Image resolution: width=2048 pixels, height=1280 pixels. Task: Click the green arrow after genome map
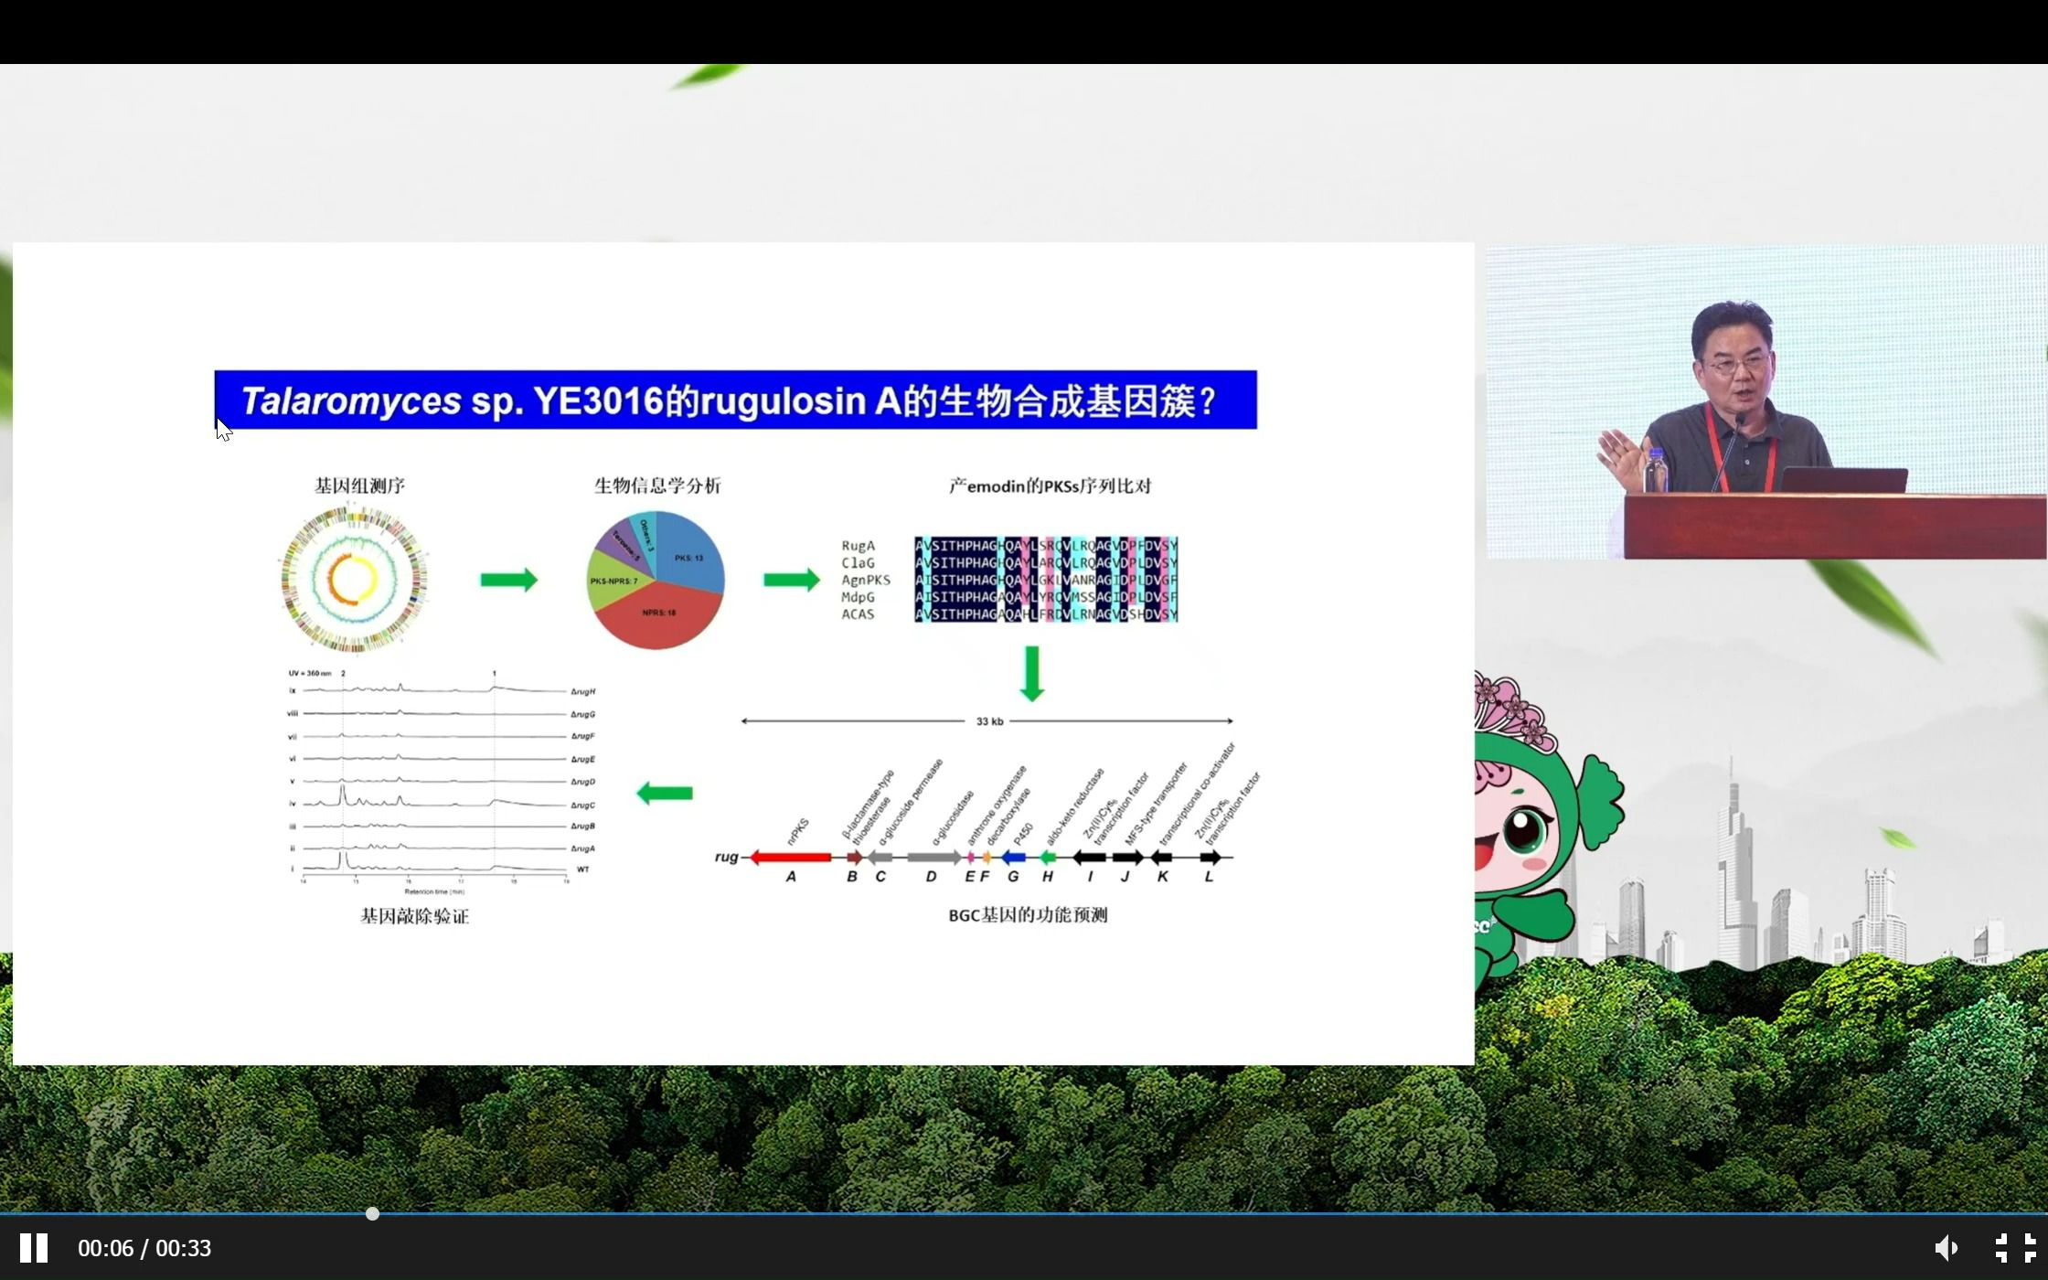click(x=509, y=580)
